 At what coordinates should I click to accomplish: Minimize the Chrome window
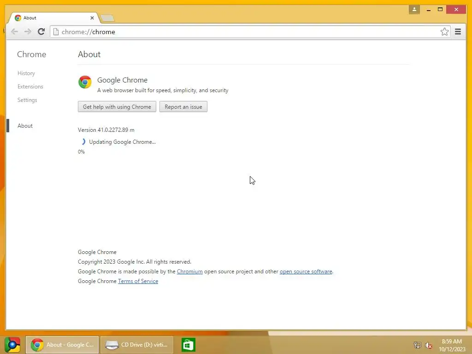428,10
